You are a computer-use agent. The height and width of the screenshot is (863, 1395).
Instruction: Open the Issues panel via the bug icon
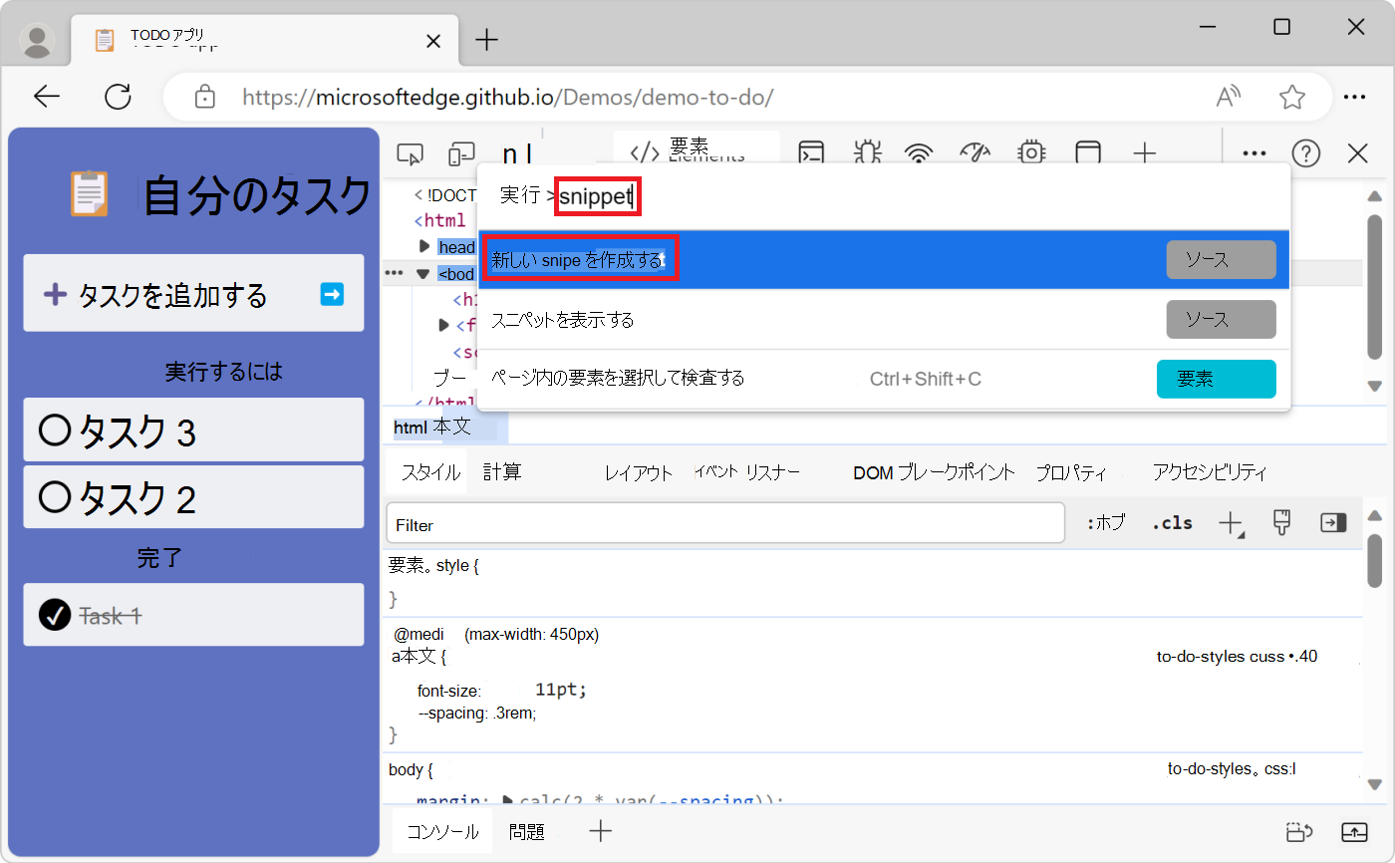pyautogui.click(x=867, y=153)
